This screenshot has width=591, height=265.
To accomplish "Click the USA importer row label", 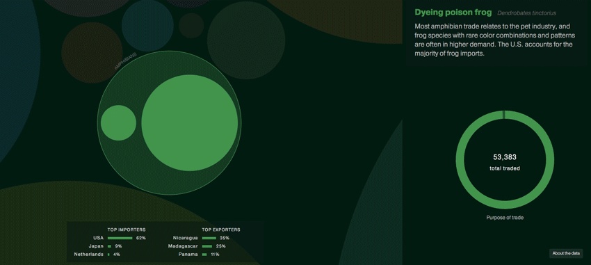I will pos(98,238).
